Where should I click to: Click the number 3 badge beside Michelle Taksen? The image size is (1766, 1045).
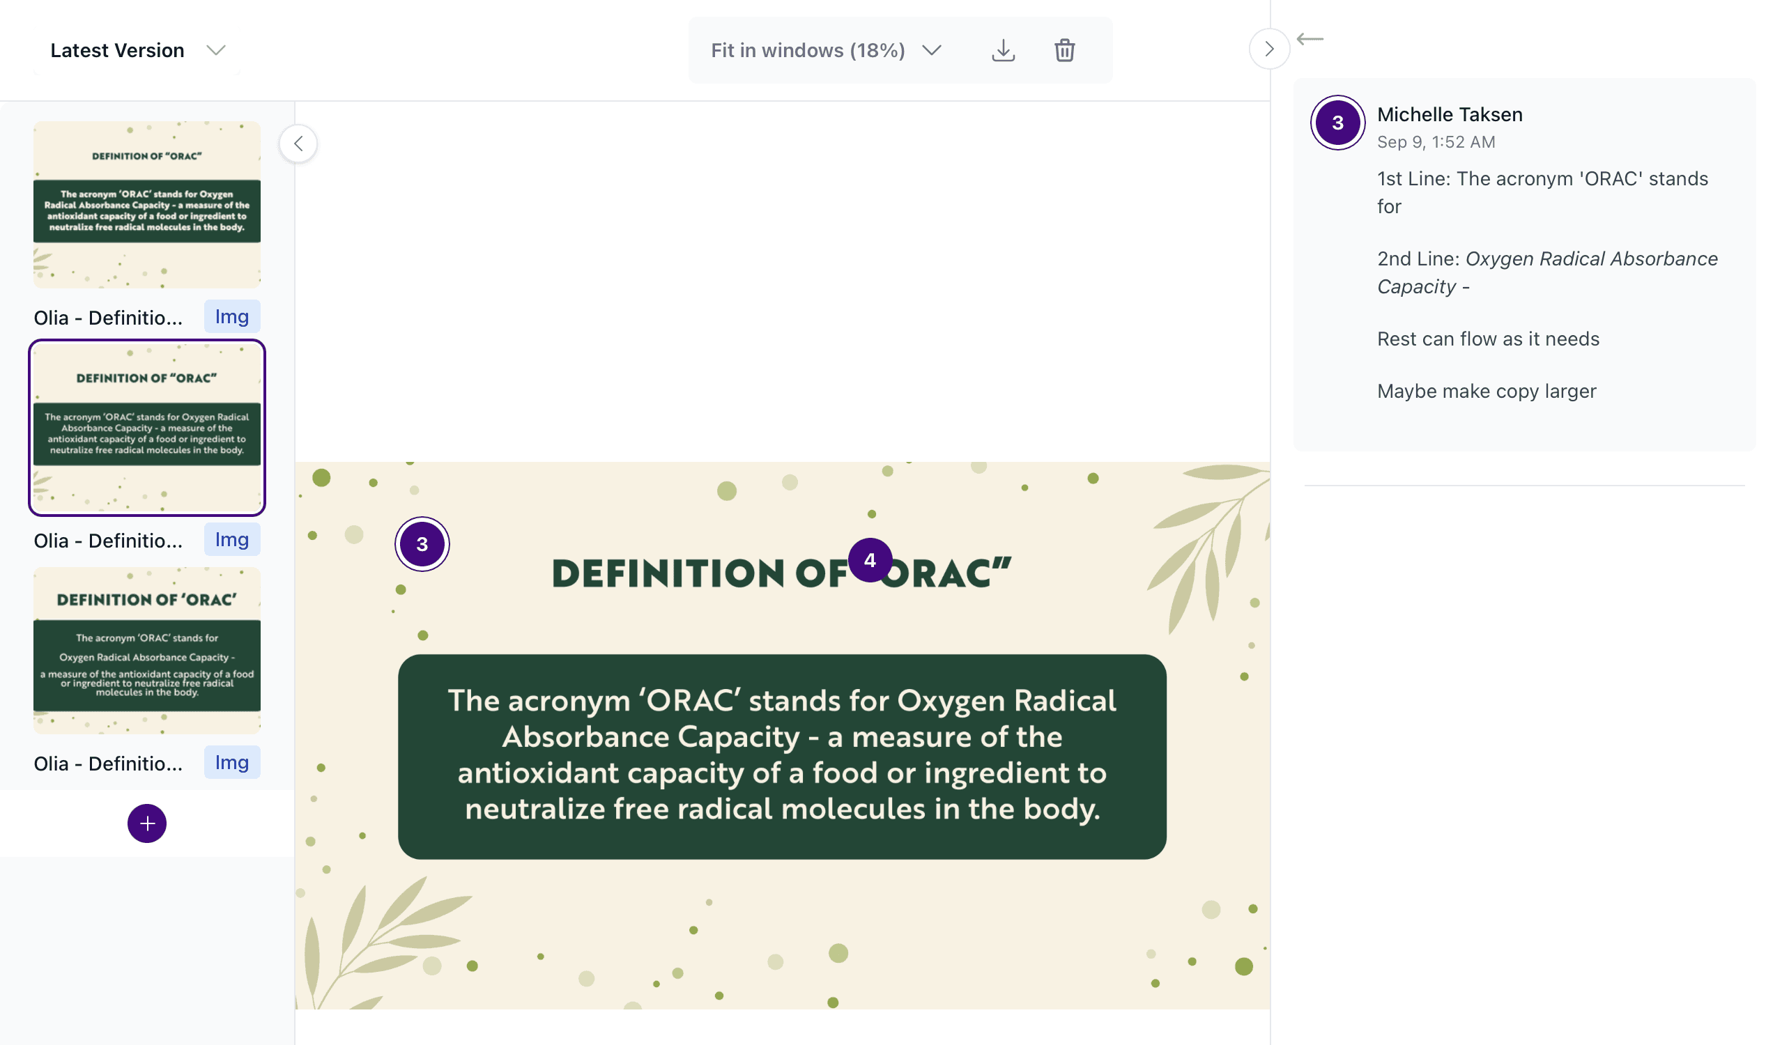pos(1337,123)
